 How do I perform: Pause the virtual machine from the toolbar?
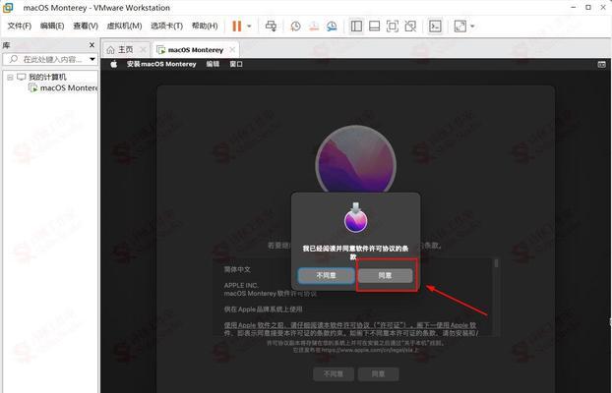click(237, 27)
